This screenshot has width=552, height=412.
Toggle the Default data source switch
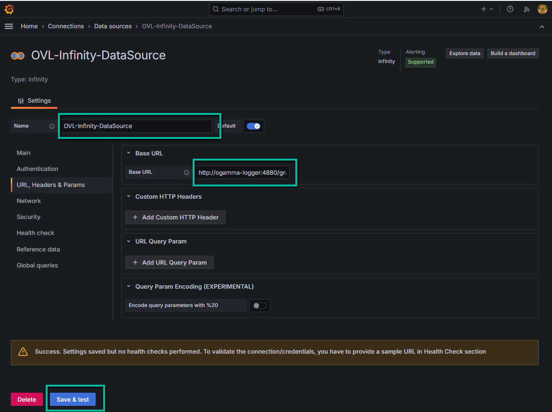(253, 126)
